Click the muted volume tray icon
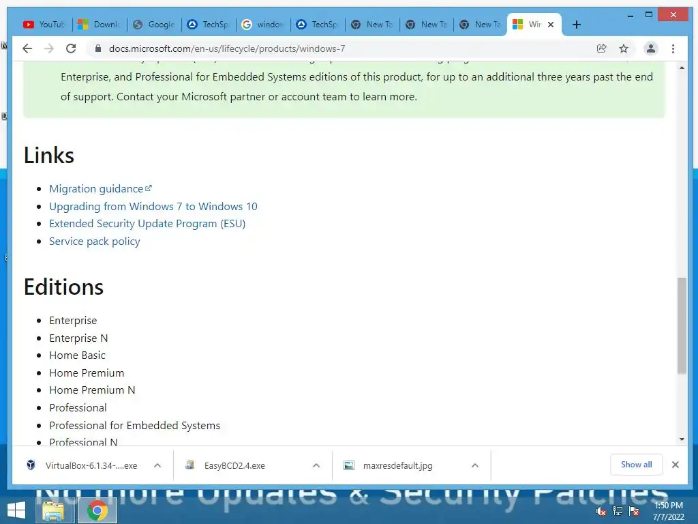 click(601, 512)
